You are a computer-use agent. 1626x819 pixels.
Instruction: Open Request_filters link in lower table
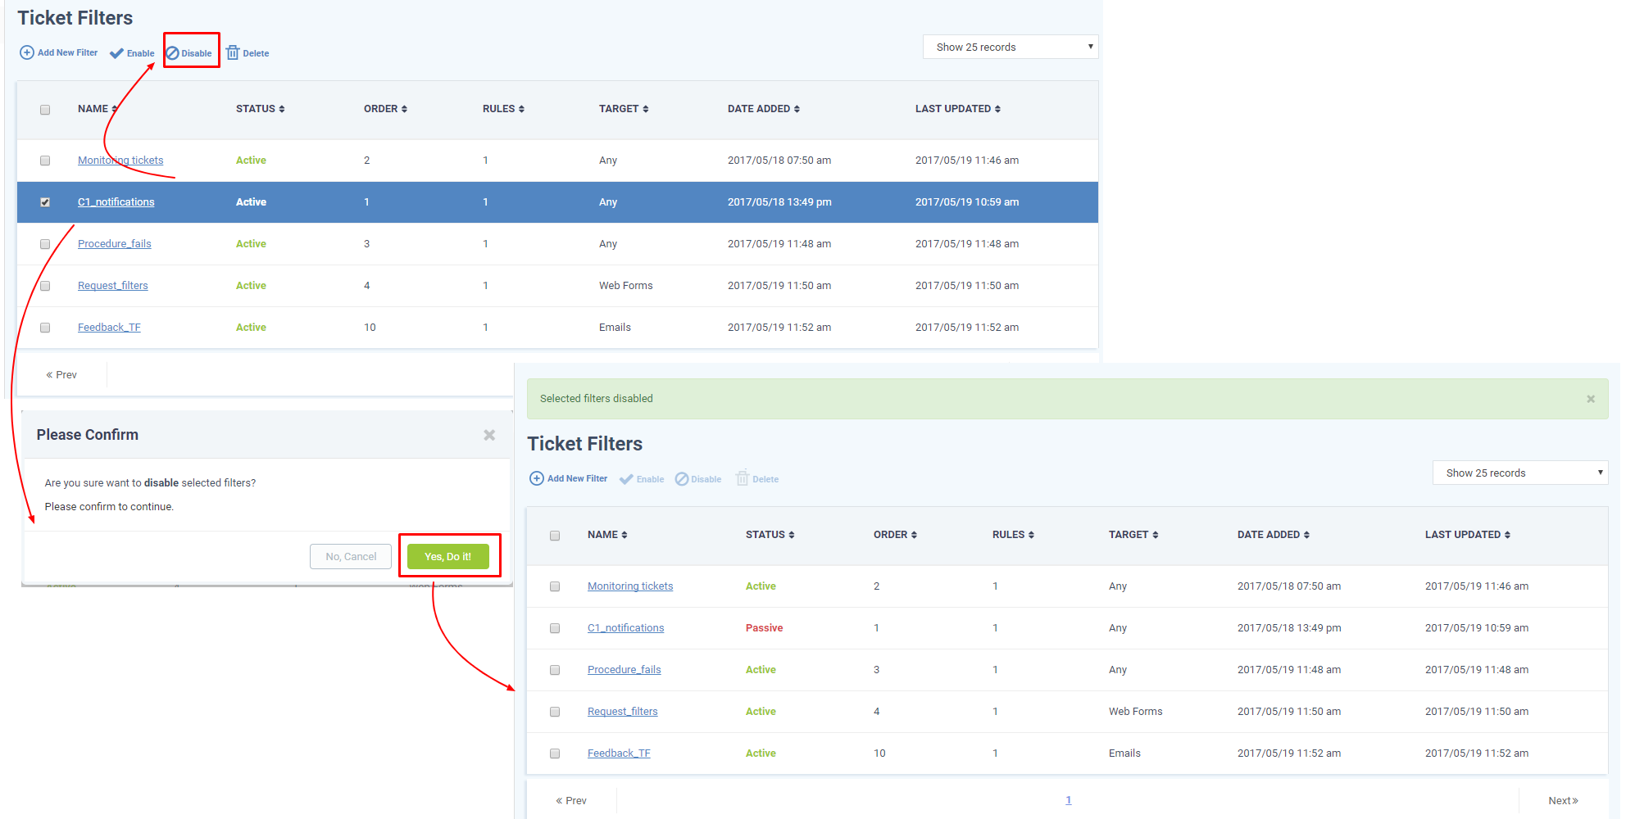tap(623, 712)
